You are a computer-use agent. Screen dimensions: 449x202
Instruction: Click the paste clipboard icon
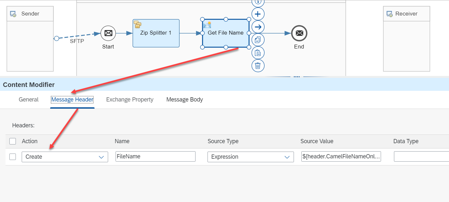tap(258, 52)
